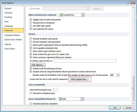Select the Trust Center category
Viewport: 137px width, 112px height.
click(10, 49)
